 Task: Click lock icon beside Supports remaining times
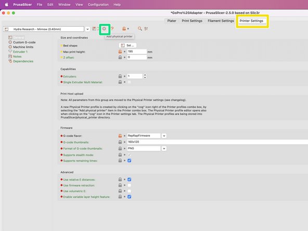[x=120, y=160]
